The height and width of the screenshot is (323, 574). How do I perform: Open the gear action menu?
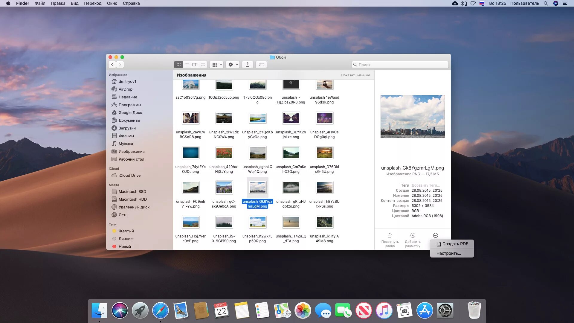coord(233,65)
